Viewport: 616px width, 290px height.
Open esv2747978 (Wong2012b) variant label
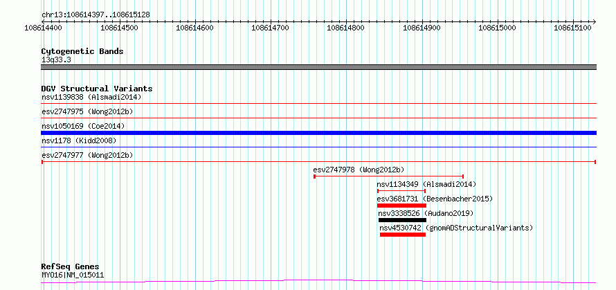click(x=359, y=170)
